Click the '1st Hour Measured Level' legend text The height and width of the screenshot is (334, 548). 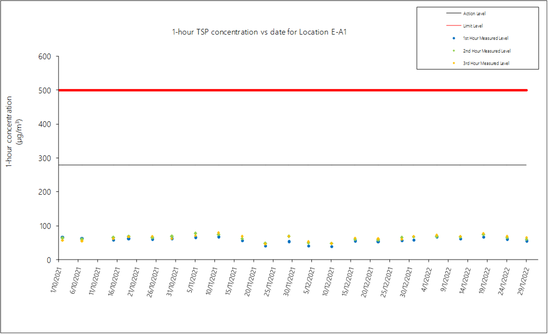(x=486, y=38)
